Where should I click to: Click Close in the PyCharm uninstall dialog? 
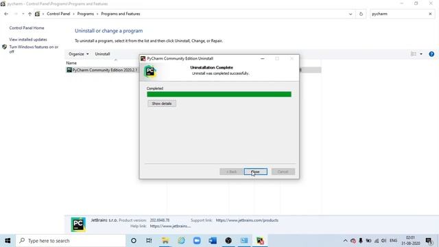pyautogui.click(x=255, y=172)
